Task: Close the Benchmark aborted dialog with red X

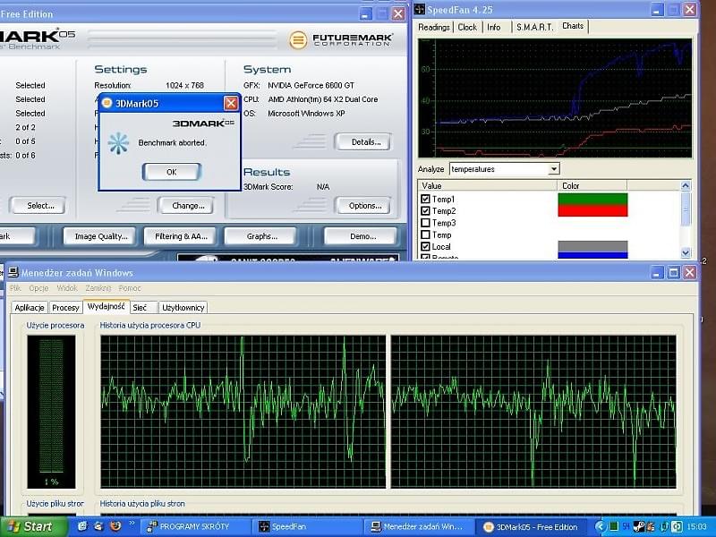Action: pyautogui.click(x=231, y=103)
